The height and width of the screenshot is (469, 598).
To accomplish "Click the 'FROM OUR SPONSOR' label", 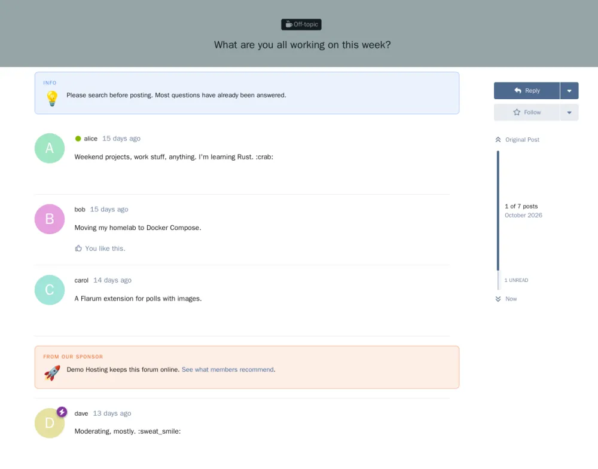I will pos(73,357).
